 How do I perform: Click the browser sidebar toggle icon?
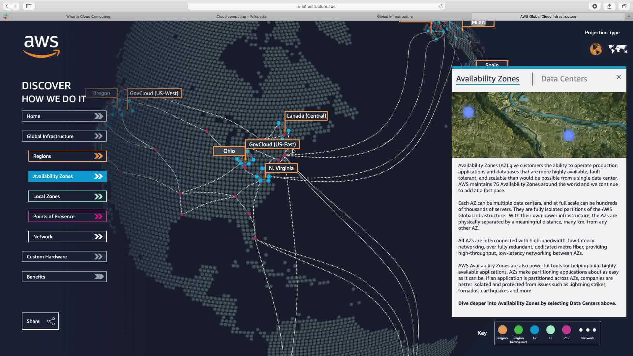(x=29, y=6)
